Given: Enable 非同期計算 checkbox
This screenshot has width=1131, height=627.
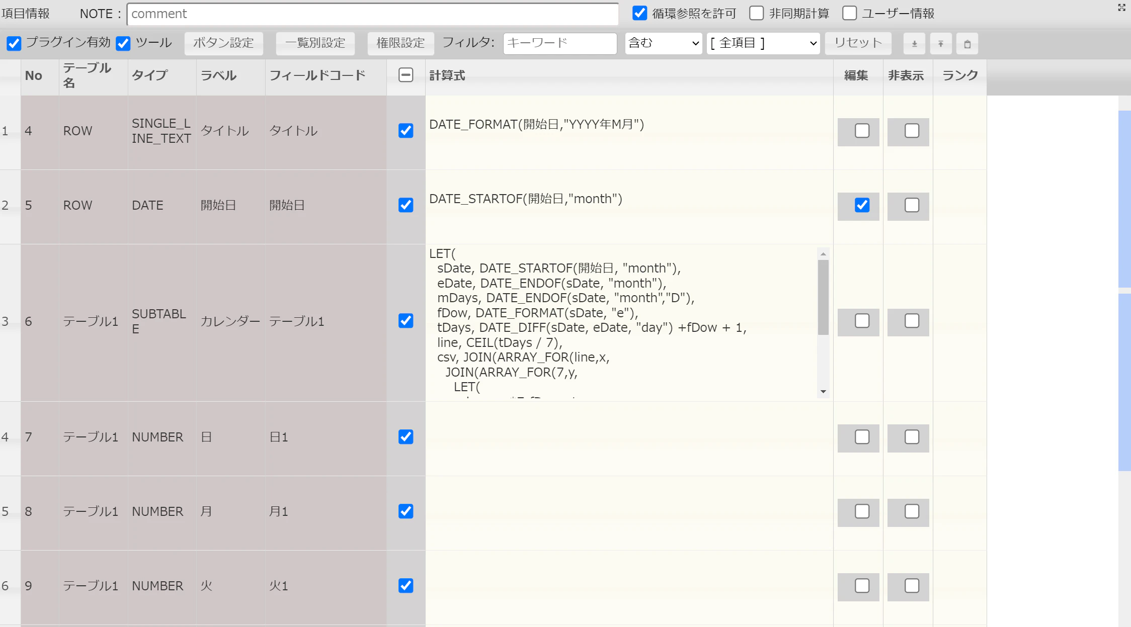Looking at the screenshot, I should click(756, 13).
